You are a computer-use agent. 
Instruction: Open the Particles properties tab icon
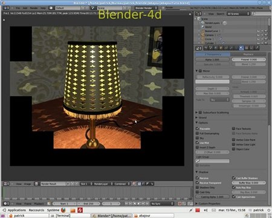[x=252, y=48]
